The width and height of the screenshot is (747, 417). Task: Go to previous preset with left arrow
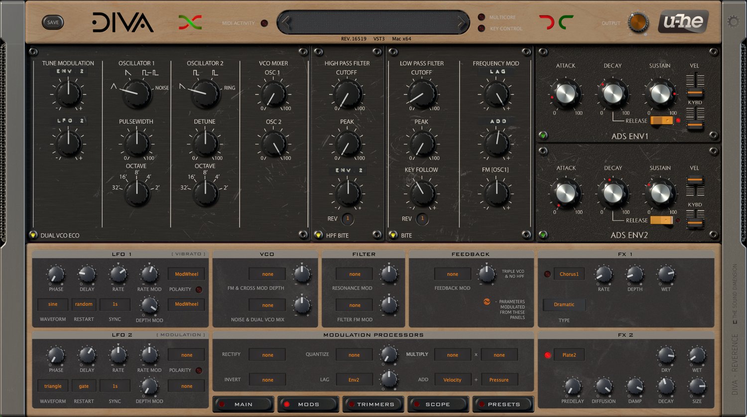click(x=286, y=22)
